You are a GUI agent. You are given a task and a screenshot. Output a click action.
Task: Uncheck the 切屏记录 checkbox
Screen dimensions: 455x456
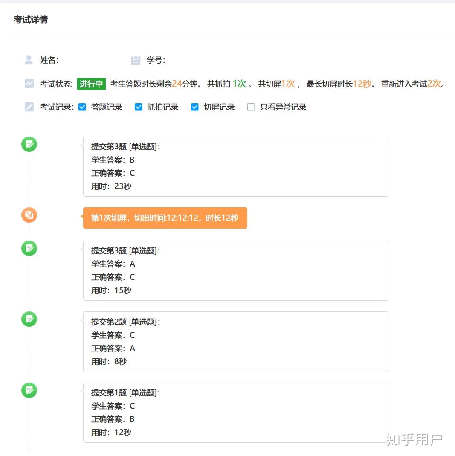click(195, 107)
